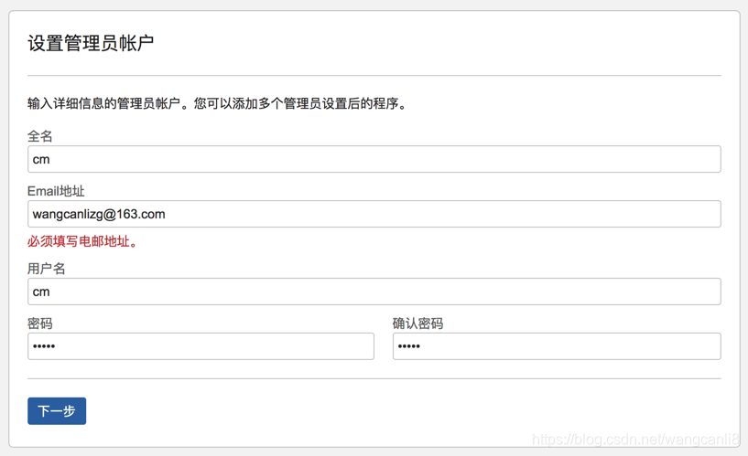Submit form with 下一步 button

(x=57, y=411)
